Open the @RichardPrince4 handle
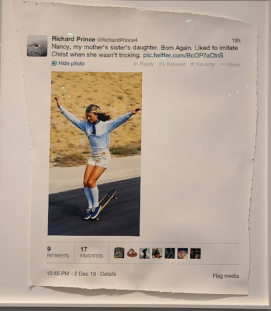The width and height of the screenshot is (271, 311). point(117,40)
